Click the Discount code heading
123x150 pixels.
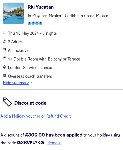30,103
